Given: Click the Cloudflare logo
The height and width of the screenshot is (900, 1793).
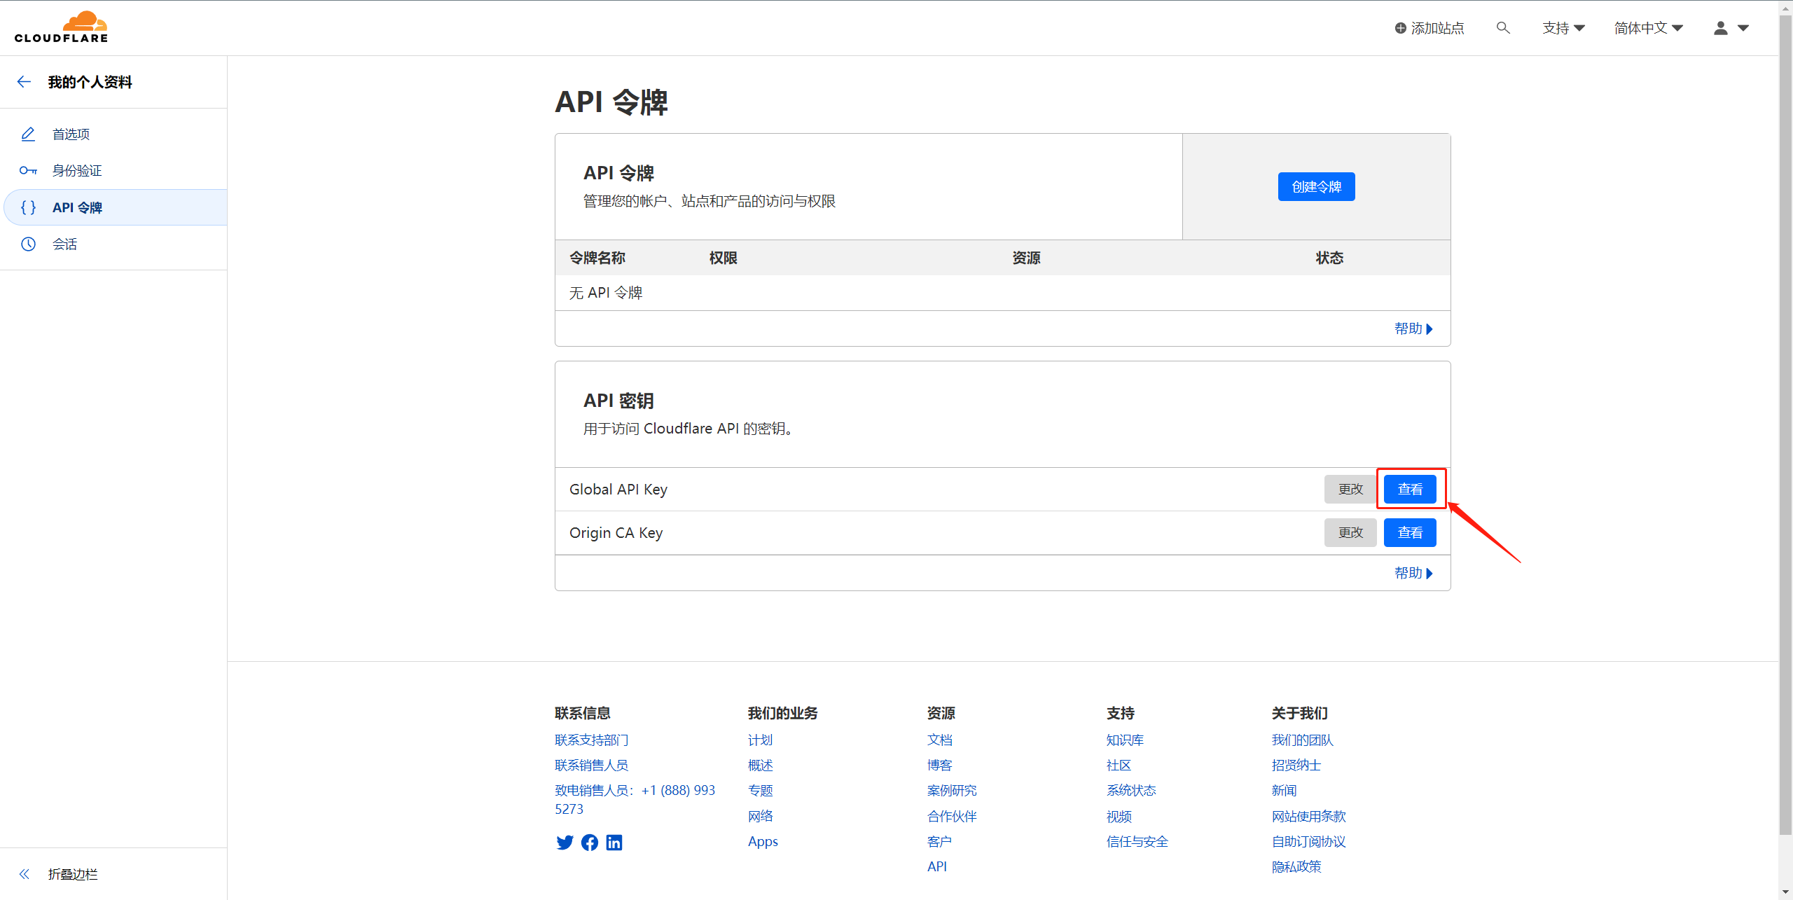Looking at the screenshot, I should 61,27.
